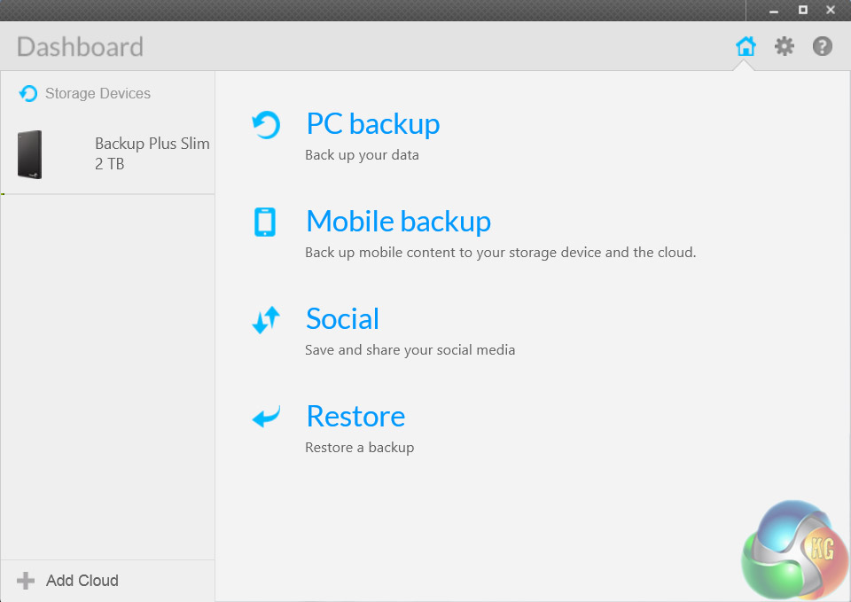Viewport: 851px width, 602px height.
Task: Open settings via the gear icon
Action: (x=785, y=46)
